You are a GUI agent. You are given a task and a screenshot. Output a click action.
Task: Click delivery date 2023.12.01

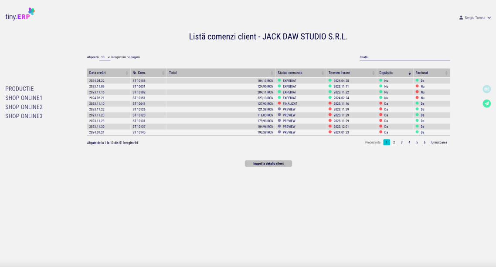tap(341, 127)
